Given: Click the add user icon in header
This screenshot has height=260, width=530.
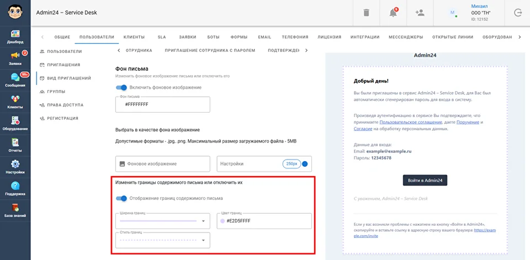Looking at the screenshot, I should 420,13.
